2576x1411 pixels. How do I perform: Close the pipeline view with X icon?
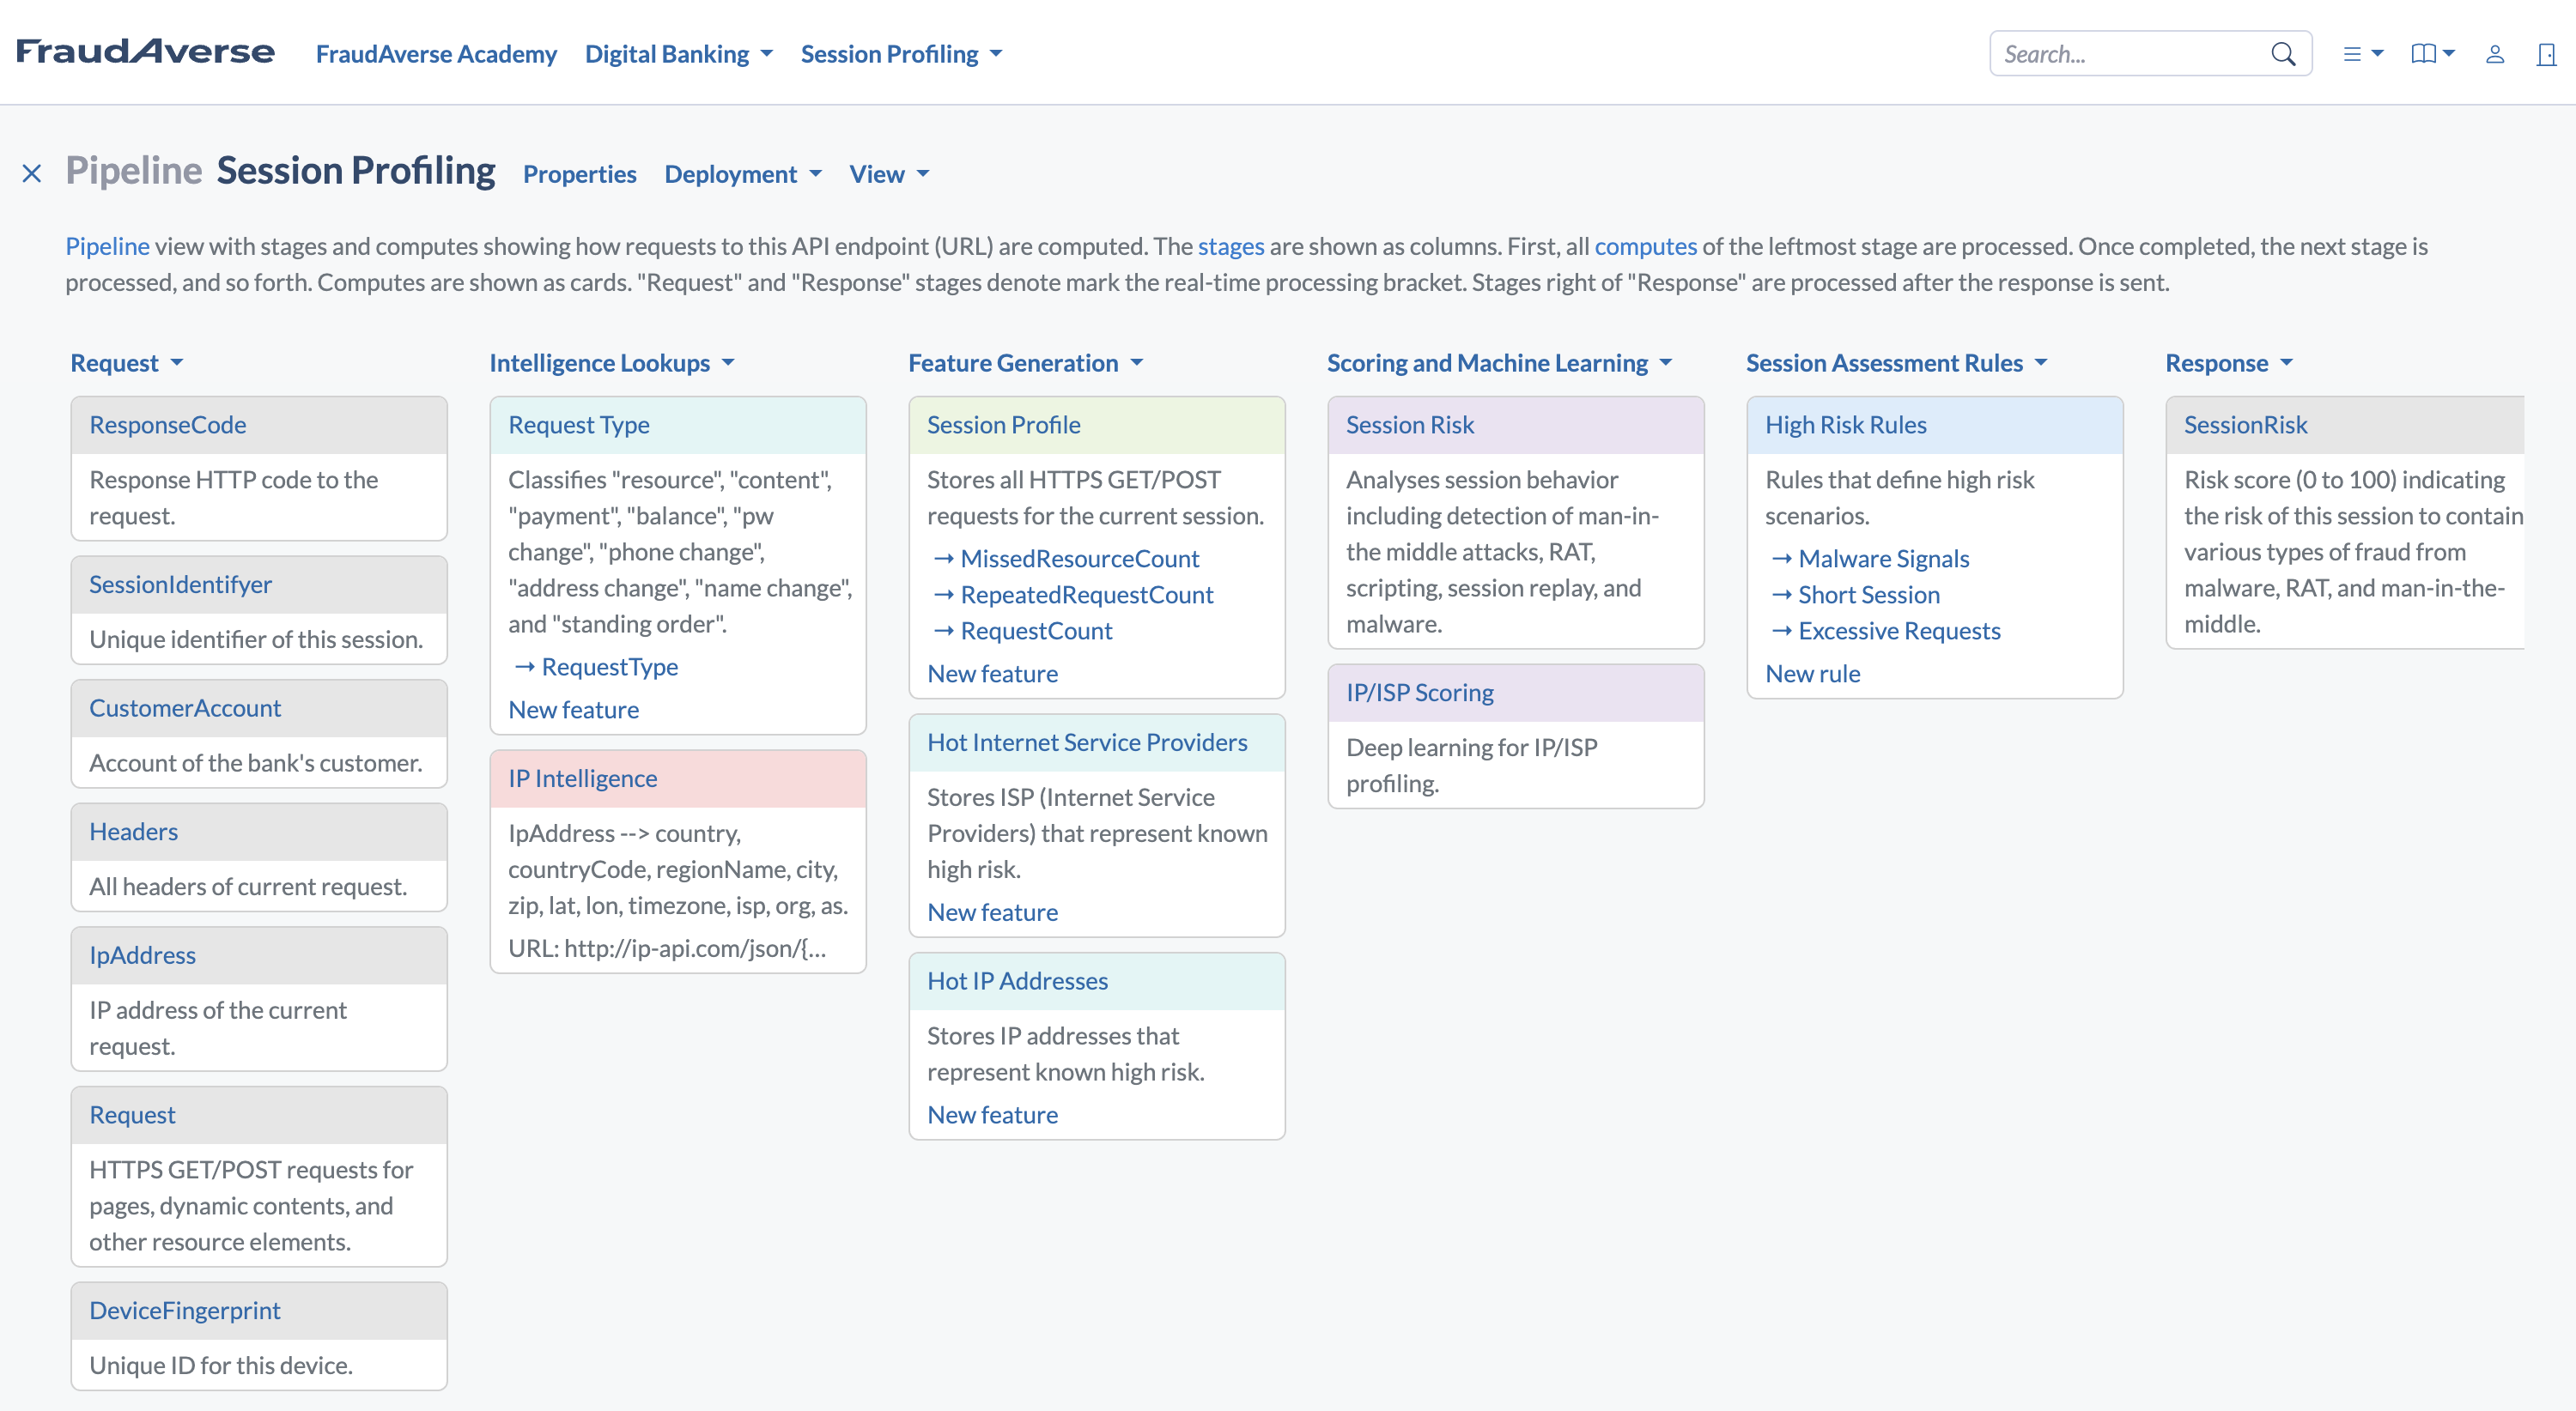click(32, 174)
